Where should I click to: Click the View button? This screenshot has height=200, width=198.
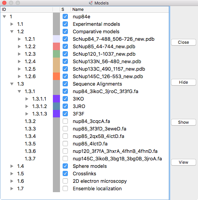(x=183, y=162)
